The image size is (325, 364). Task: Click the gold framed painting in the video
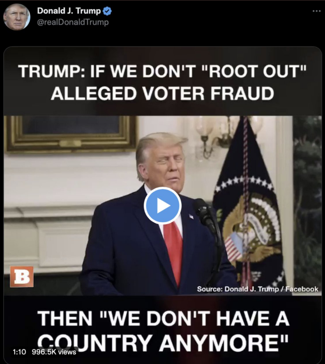pos(71,134)
